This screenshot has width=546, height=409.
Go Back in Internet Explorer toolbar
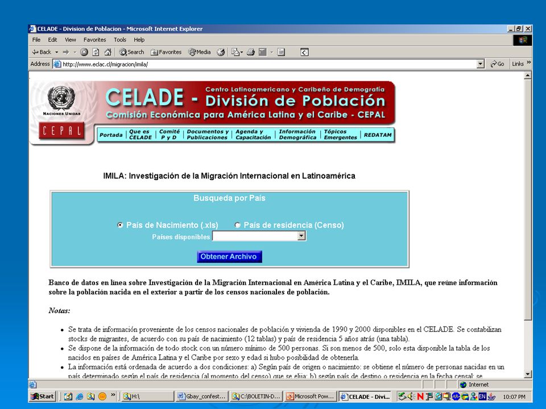tap(42, 52)
